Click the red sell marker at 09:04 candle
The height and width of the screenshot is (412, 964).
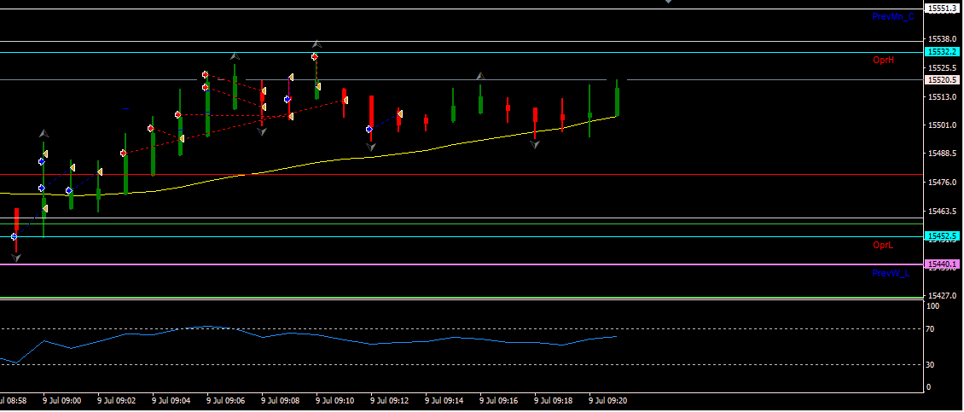coord(151,129)
